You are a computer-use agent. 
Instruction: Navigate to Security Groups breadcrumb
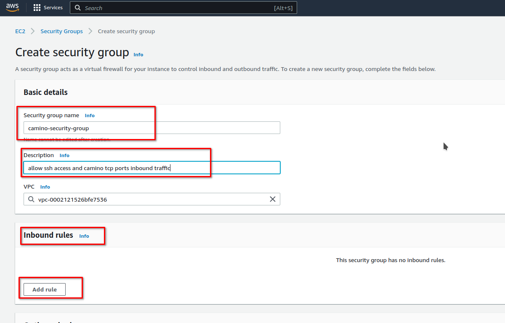pos(61,32)
